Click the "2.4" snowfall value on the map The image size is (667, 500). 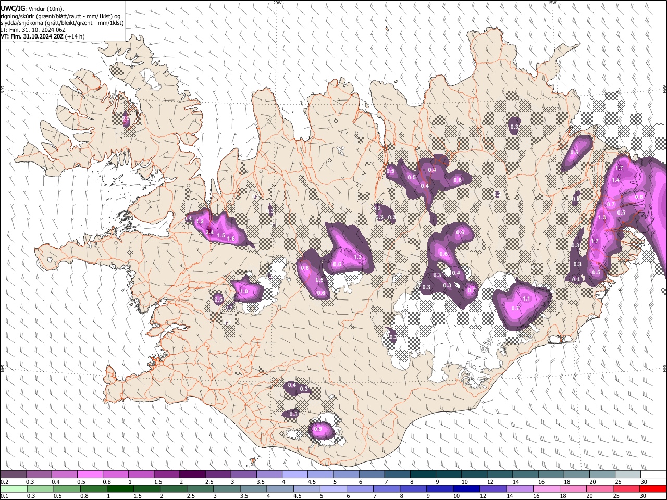coord(210,232)
